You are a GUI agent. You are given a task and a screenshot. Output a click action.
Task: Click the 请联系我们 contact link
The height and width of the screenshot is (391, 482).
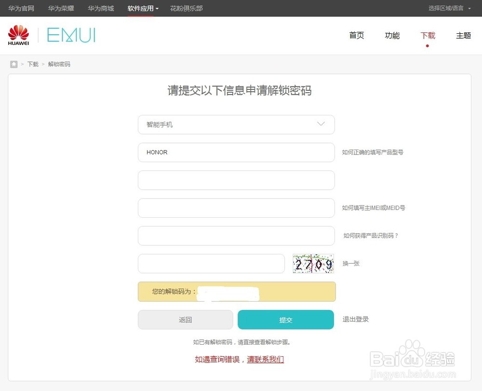pos(266,360)
